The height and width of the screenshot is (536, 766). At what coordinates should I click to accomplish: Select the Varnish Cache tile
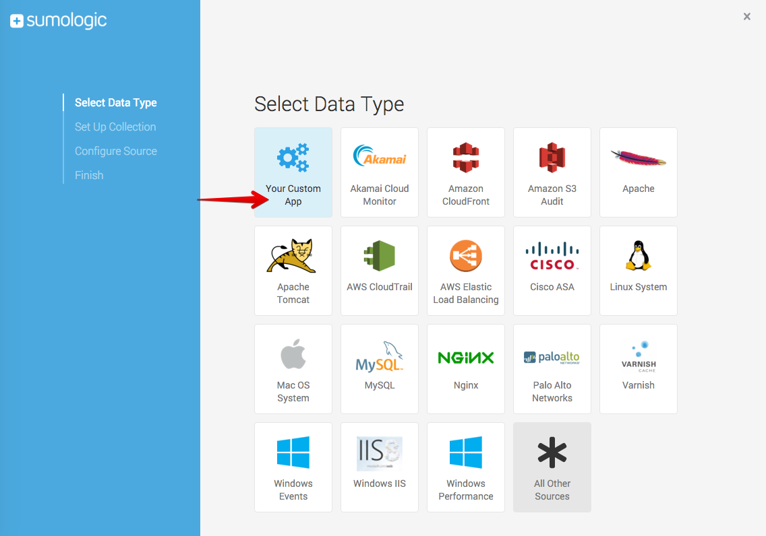(639, 369)
